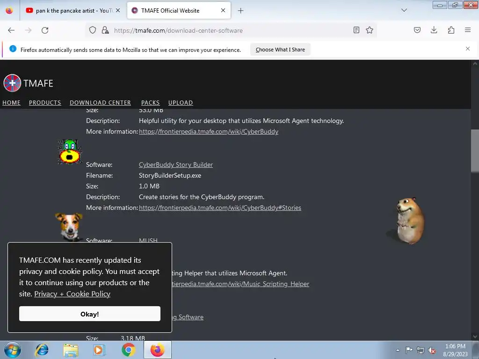479x359 pixels.
Task: Open the Firefox downloads panel
Action: (x=434, y=30)
